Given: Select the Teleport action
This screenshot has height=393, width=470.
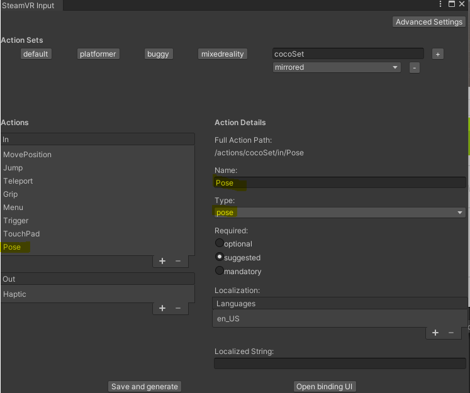Looking at the screenshot, I should click(98, 181).
